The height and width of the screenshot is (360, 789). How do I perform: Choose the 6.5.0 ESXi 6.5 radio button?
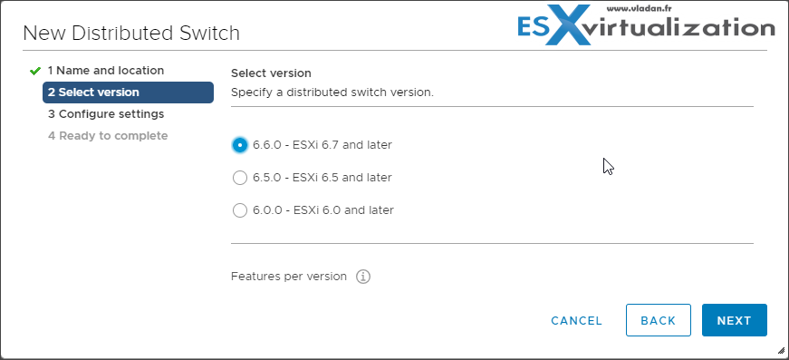click(x=240, y=178)
